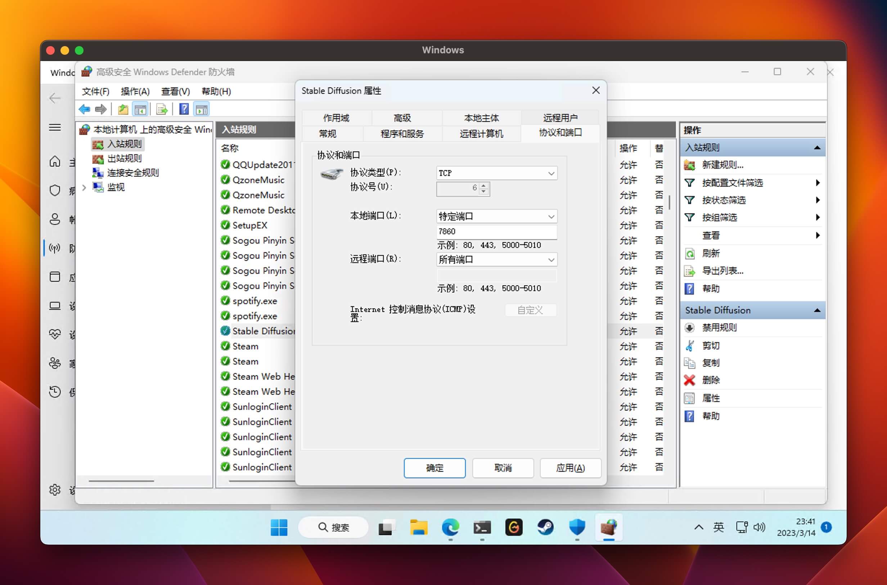Click the tree pane horizontal scrollbar

(121, 481)
